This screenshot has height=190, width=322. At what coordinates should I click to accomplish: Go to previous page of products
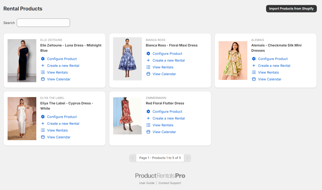tap(133, 158)
